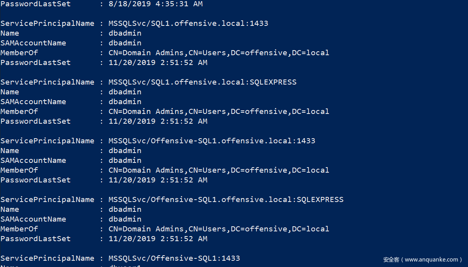Click dbadmin directly under MSSQLSvc/Offensive-SQL1.offensive.local:SQLEXPRESS
Image resolution: width=468 pixels, height=267 pixels.
tap(125, 209)
